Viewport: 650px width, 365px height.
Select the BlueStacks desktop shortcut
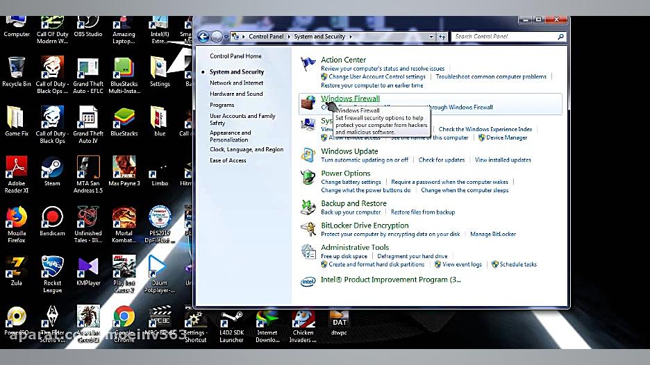coord(124,121)
